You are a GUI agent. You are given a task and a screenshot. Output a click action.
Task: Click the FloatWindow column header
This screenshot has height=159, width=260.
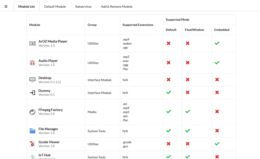194,30
